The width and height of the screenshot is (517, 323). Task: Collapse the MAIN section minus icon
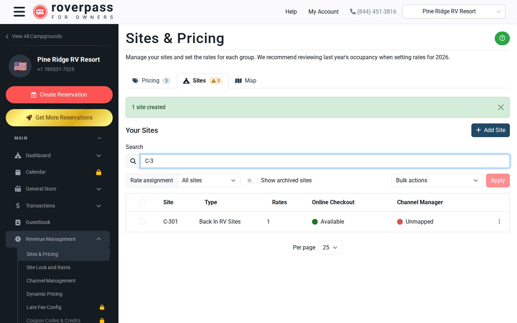coord(99,138)
